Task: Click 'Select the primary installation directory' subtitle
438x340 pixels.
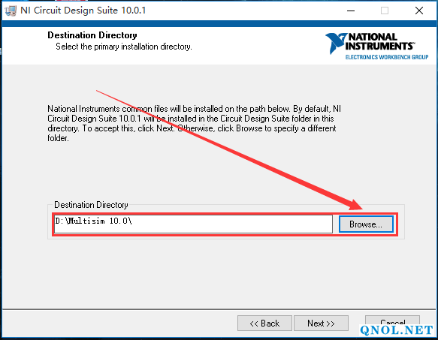Action: [124, 47]
